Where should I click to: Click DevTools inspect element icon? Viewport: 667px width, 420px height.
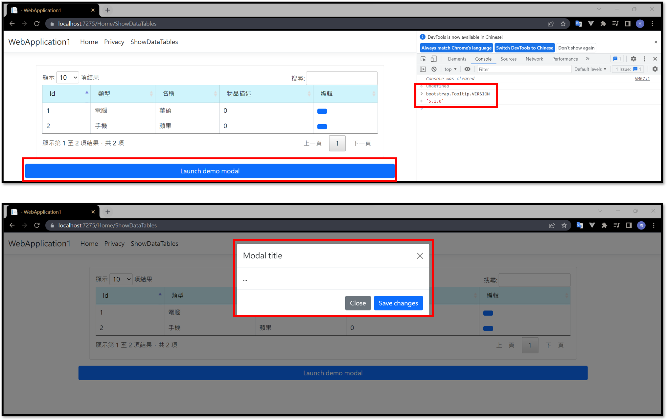tap(423, 59)
